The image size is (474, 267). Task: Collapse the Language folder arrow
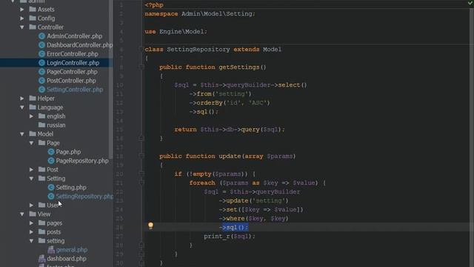point(22,107)
